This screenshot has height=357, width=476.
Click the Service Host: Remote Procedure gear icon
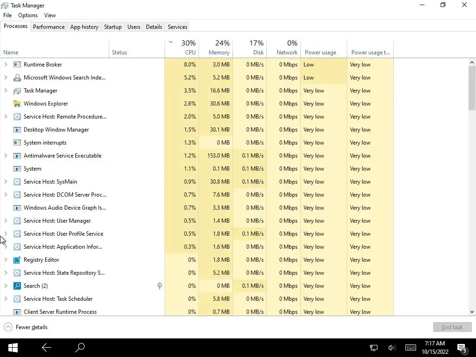point(17,117)
